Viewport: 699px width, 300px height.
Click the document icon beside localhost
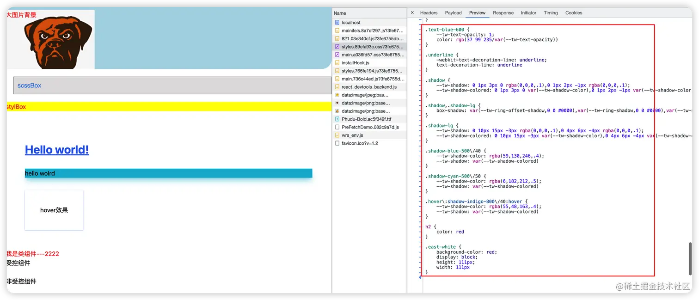tap(337, 22)
